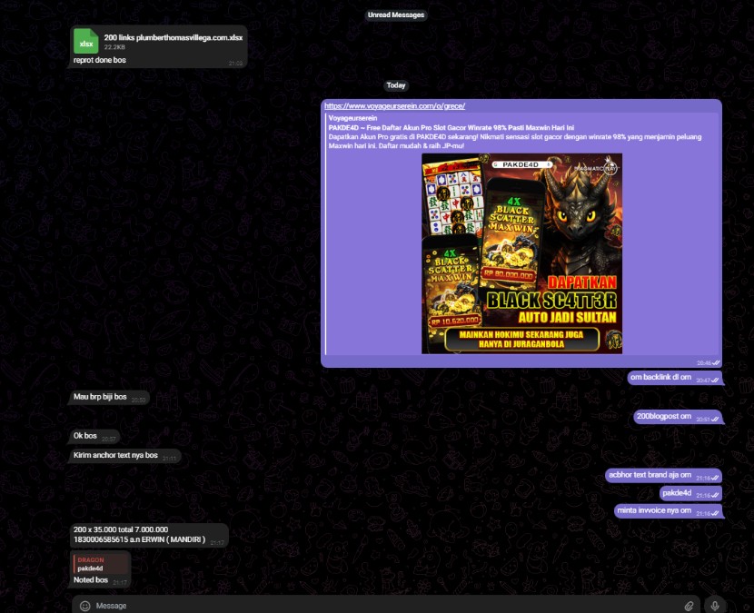This screenshot has height=613, width=754.
Task: Select the "acbhor text brand aja om" message
Action: (650, 475)
